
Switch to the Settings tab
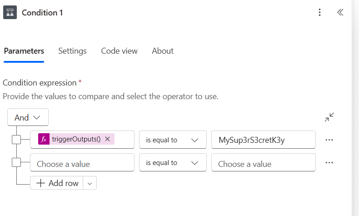tap(72, 51)
